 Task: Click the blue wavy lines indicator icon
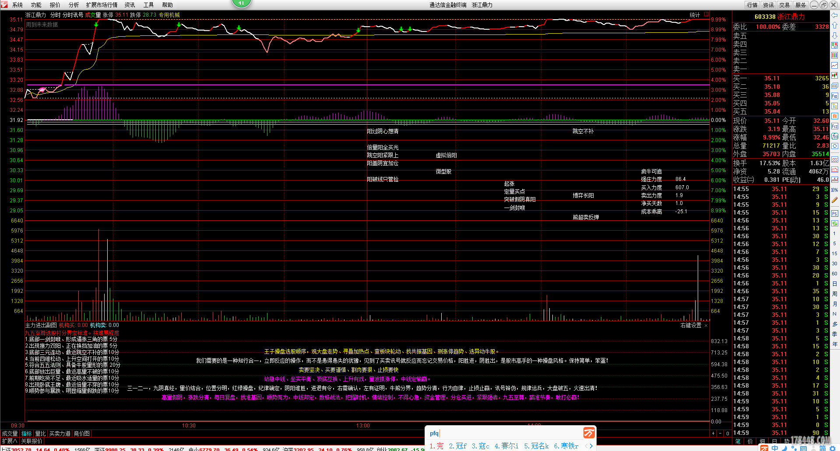(x=835, y=160)
